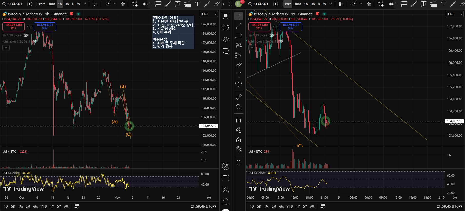Image resolution: width=465 pixels, height=211 pixels.
Task: Toggle magnet mode in drawing toolbar
Action: [239, 120]
